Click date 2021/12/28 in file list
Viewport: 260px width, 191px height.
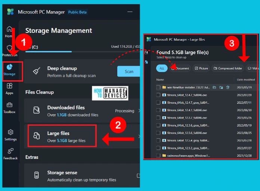coord(244,156)
